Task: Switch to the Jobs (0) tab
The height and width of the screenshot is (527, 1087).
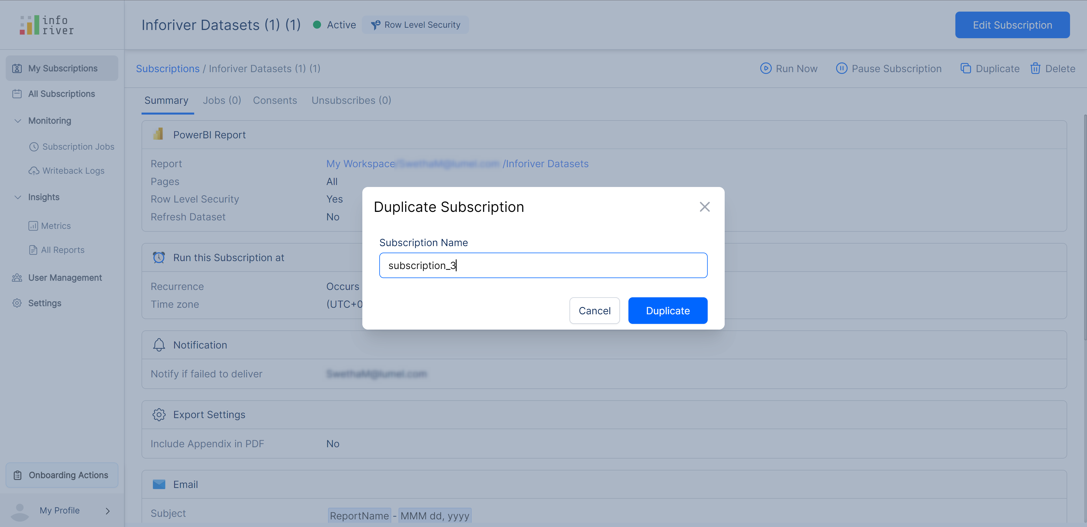Action: pos(222,100)
